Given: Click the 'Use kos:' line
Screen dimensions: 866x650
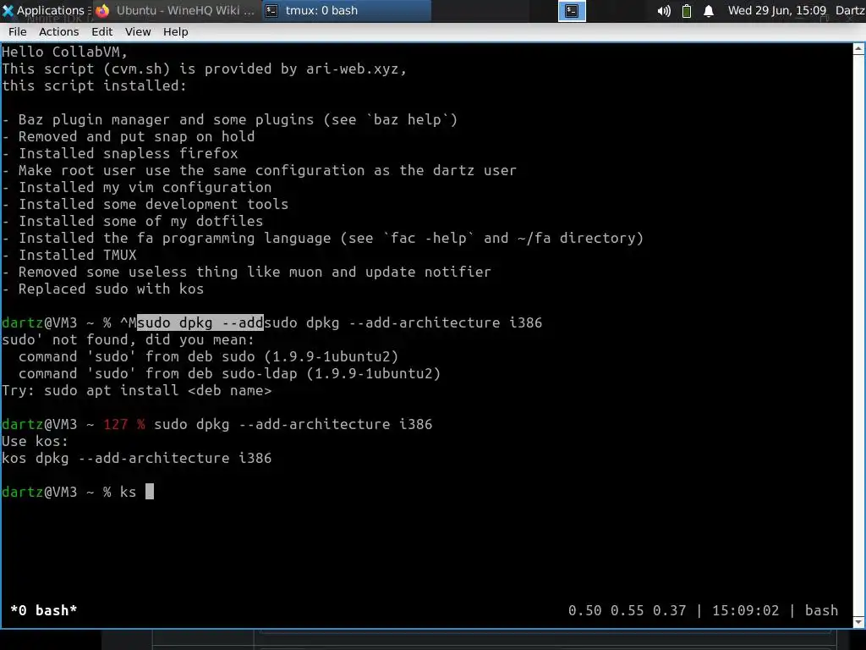Looking at the screenshot, I should 35,441.
